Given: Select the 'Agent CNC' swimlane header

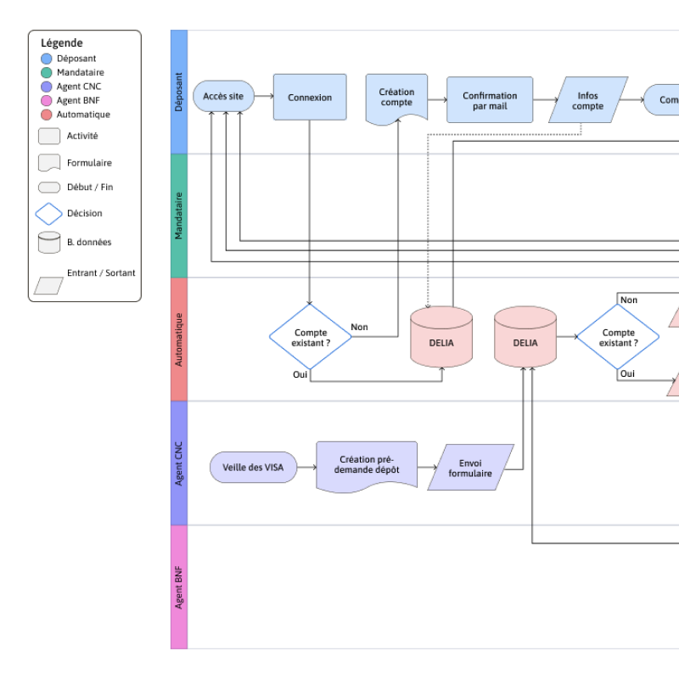Looking at the screenshot, I should coord(179,463).
